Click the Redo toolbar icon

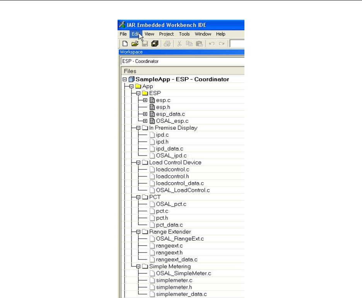click(x=222, y=44)
